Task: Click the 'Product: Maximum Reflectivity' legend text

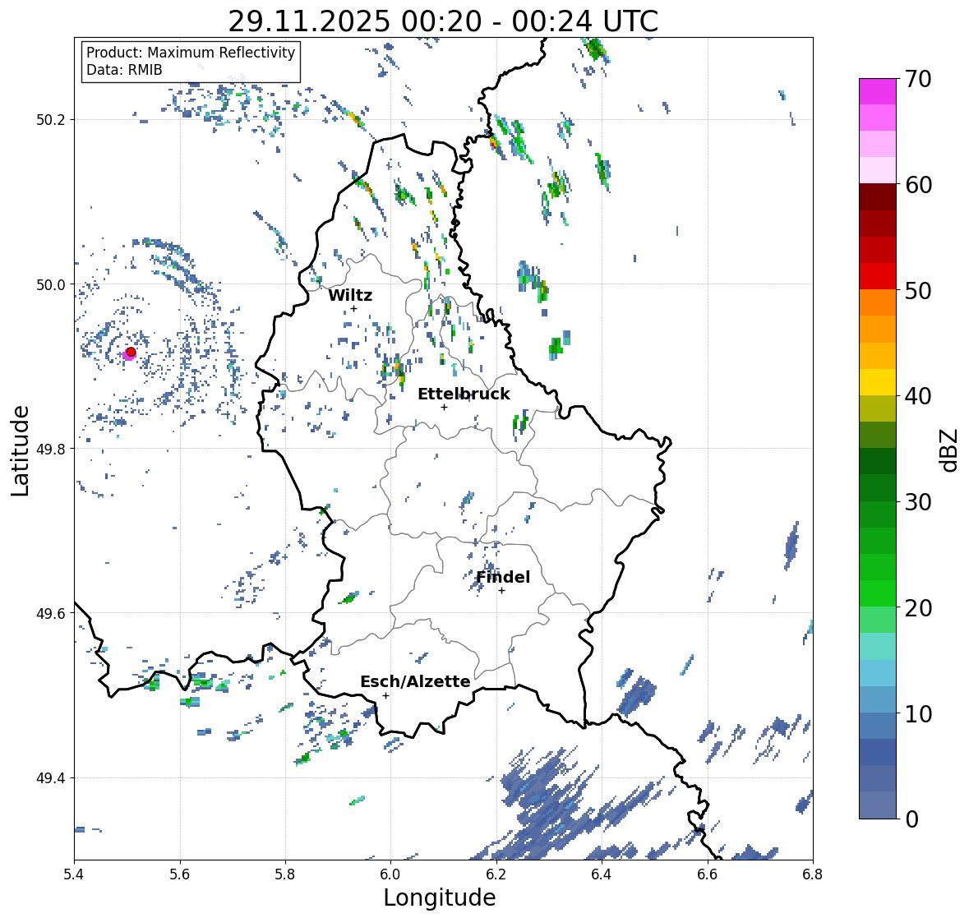Action: tap(191, 53)
